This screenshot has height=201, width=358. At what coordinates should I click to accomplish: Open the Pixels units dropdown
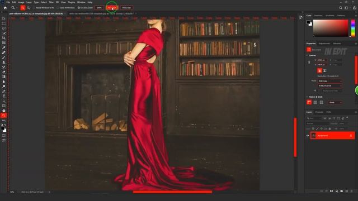335,102
